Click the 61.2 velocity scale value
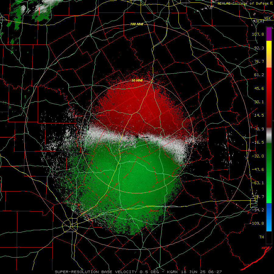Image resolution: width=274 pixels, height=274 pixels. tap(259, 75)
